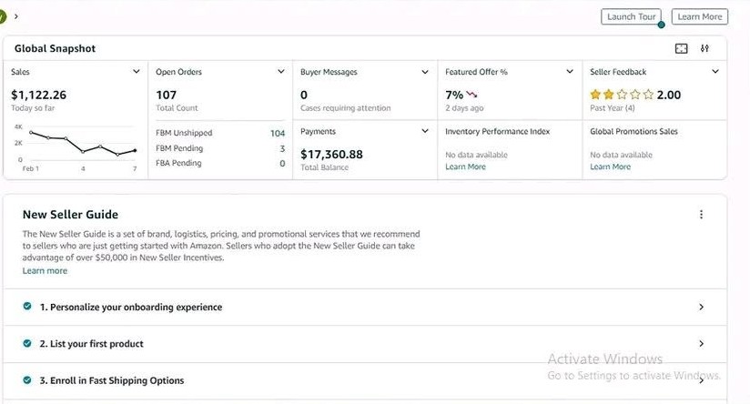750x404 pixels.
Task: Click the Featured Offer 7% value
Action: [454, 96]
